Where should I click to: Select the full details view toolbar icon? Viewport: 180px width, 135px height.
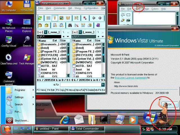55,18
